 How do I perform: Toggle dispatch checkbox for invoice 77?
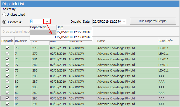tap(7, 65)
